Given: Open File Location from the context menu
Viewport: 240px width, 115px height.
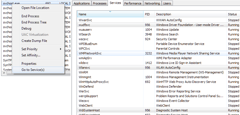Looking at the screenshot, I should tap(35, 8).
